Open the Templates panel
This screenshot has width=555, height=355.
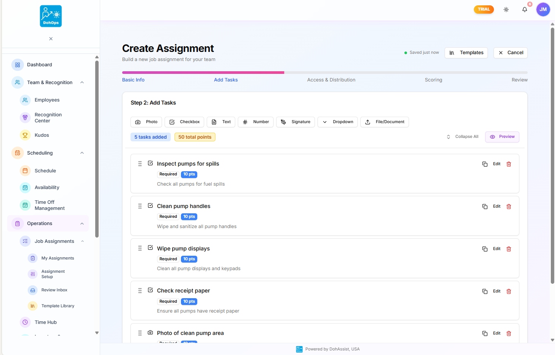(x=466, y=53)
